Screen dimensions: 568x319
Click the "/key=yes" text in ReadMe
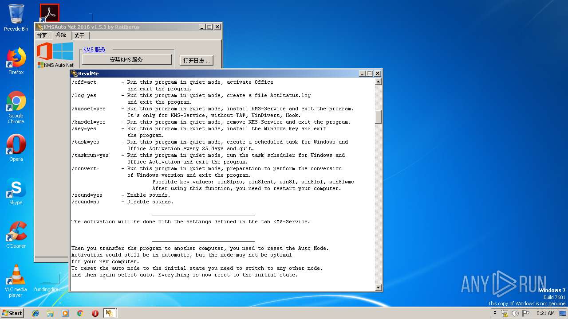[84, 128]
